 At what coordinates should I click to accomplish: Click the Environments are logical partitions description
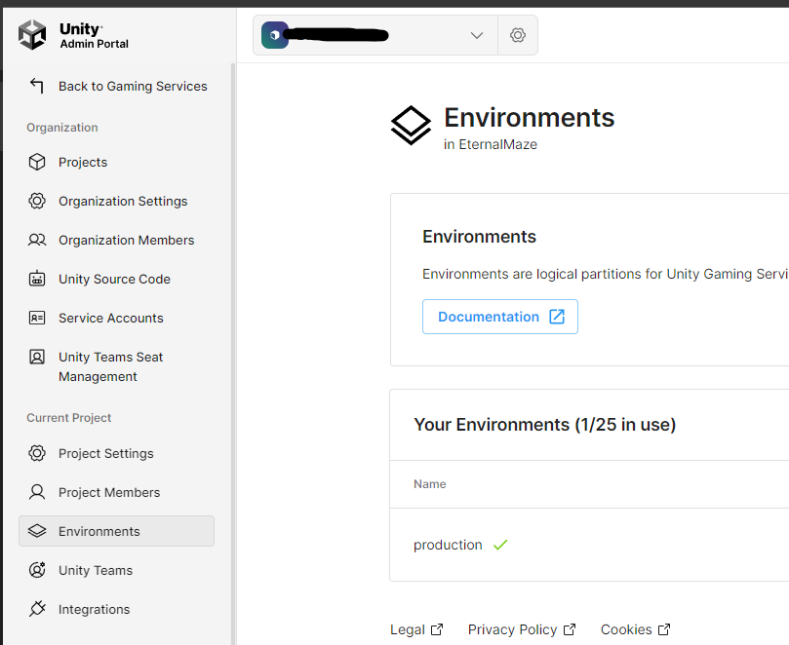[x=606, y=274]
